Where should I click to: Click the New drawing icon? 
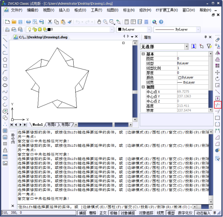pos(7,22)
